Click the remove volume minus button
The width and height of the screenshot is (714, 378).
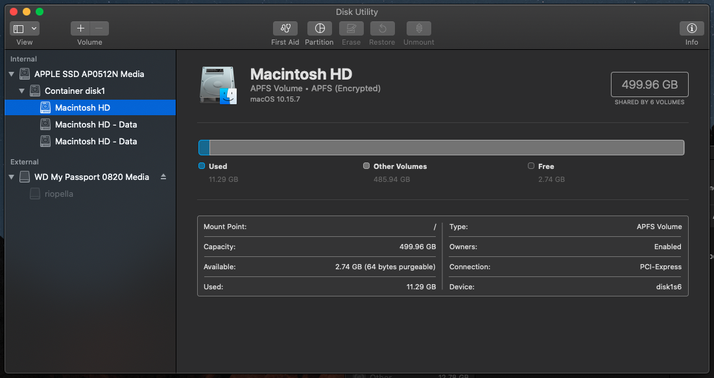click(x=99, y=28)
